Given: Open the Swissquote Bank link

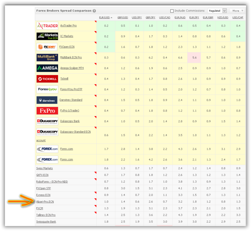Looking at the screenshot, I should [46, 222].
